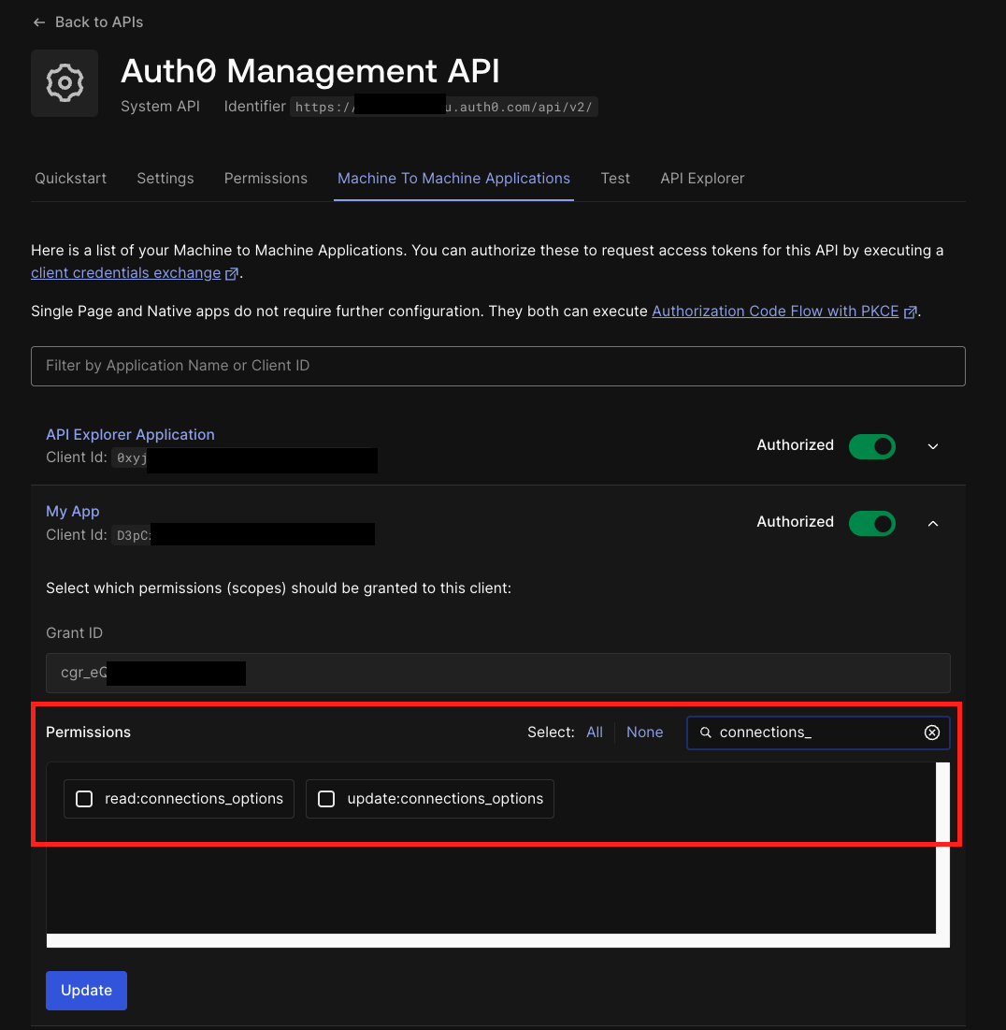This screenshot has width=1006, height=1030.
Task: Click external link icon after client credentials exchange
Action: click(x=231, y=273)
